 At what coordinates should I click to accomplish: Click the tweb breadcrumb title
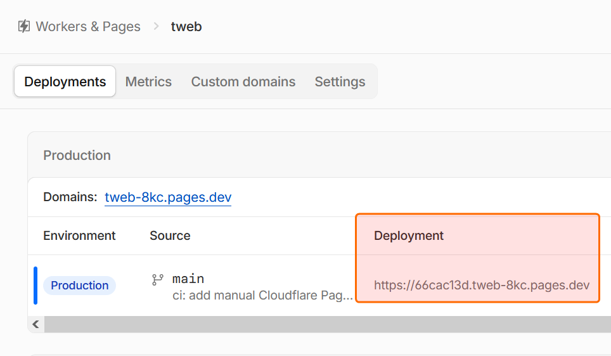tap(186, 27)
